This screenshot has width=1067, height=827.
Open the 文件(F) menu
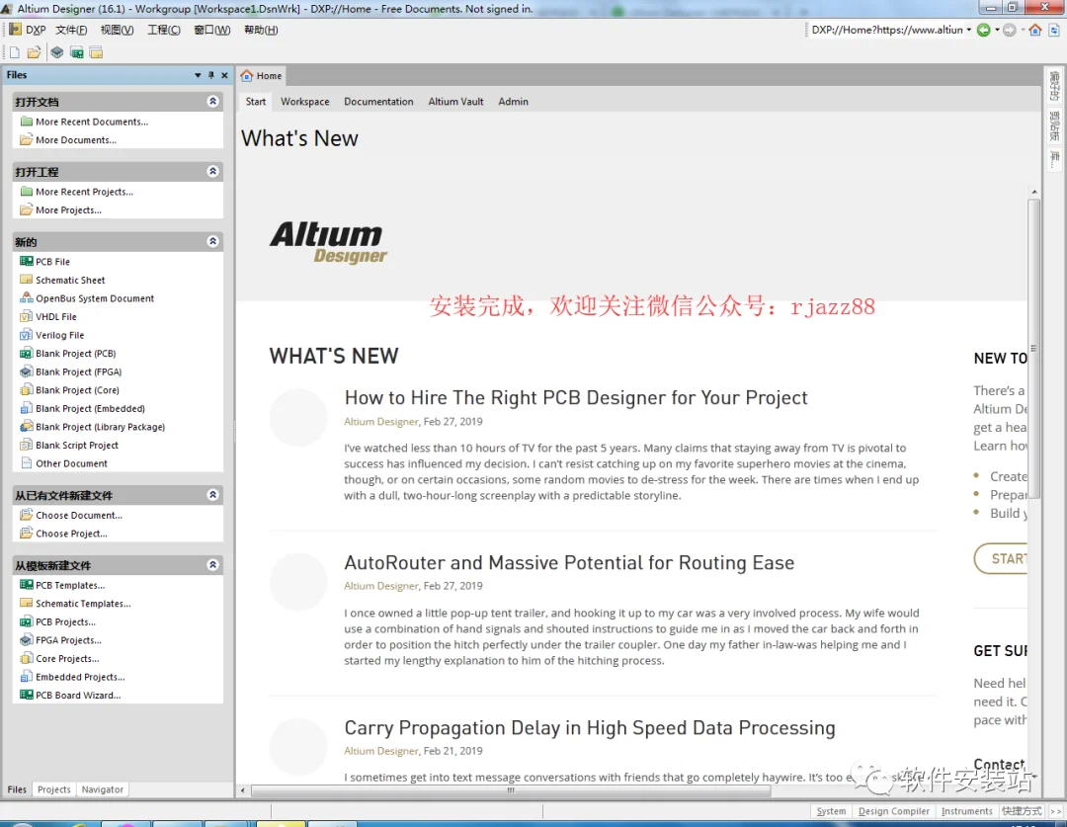pyautogui.click(x=71, y=30)
